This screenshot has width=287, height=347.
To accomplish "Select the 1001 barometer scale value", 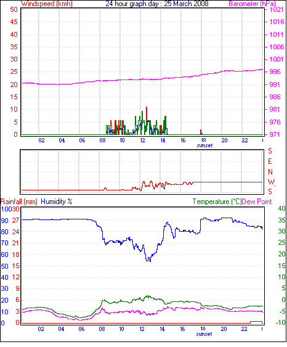I will coord(276,59).
